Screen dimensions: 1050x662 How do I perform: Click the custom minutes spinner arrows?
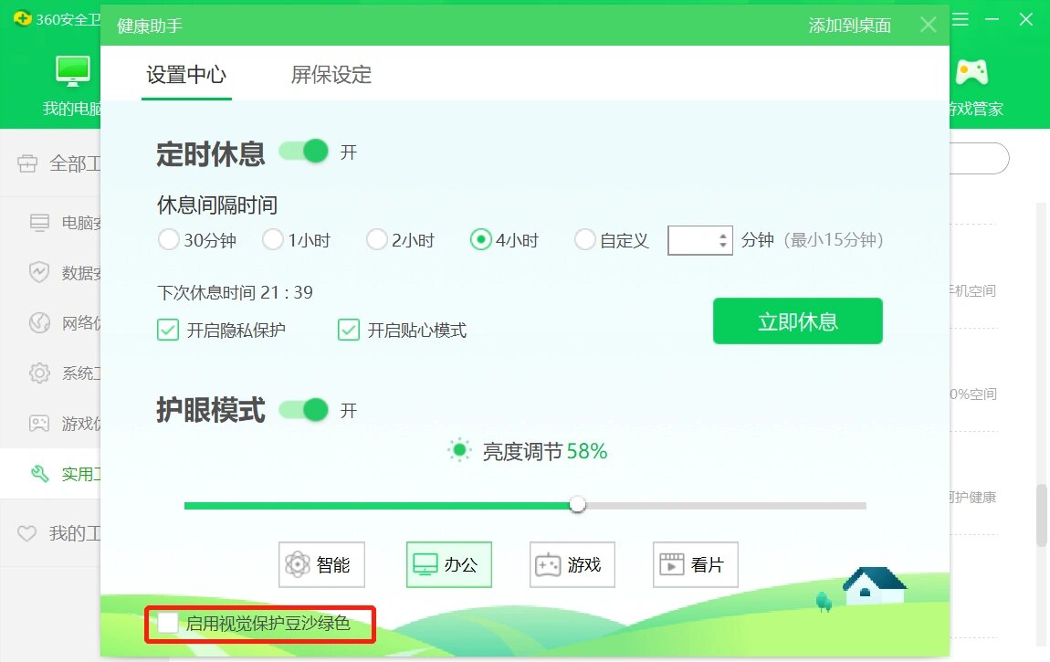[x=723, y=241]
